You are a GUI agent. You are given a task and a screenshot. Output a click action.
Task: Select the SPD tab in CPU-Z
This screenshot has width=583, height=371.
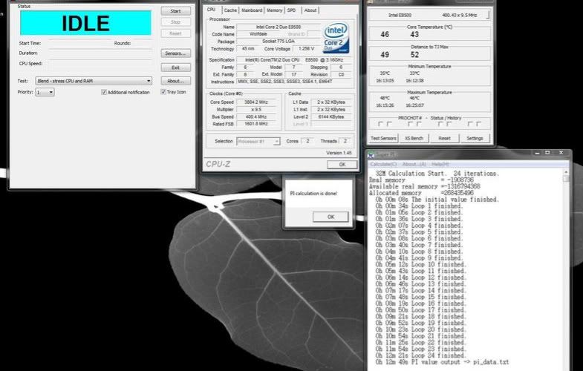coord(291,10)
